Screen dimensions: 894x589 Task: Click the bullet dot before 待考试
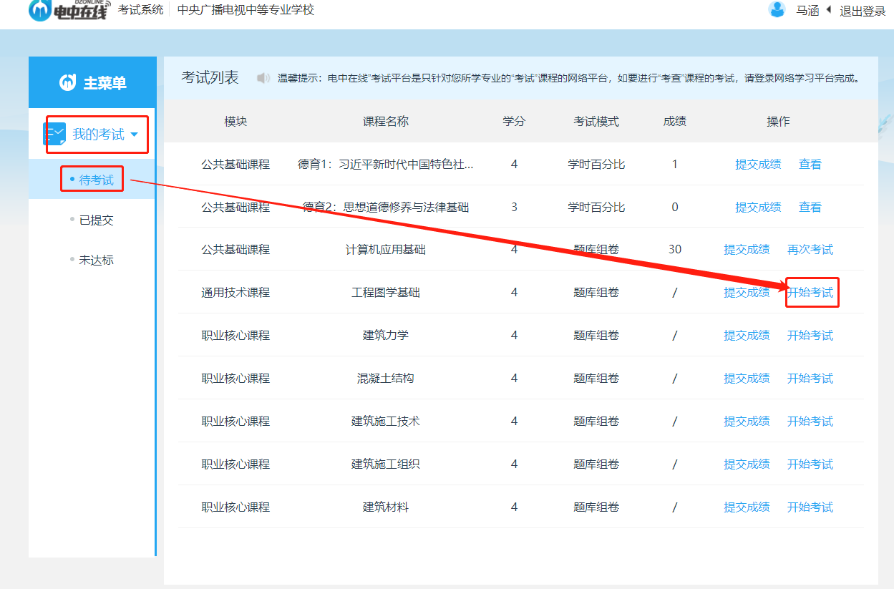tap(74, 180)
